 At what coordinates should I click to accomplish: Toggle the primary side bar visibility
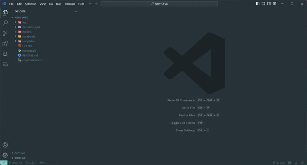pos(257,4)
